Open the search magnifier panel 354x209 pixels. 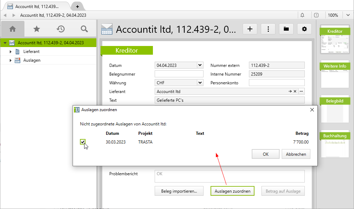tap(84, 29)
